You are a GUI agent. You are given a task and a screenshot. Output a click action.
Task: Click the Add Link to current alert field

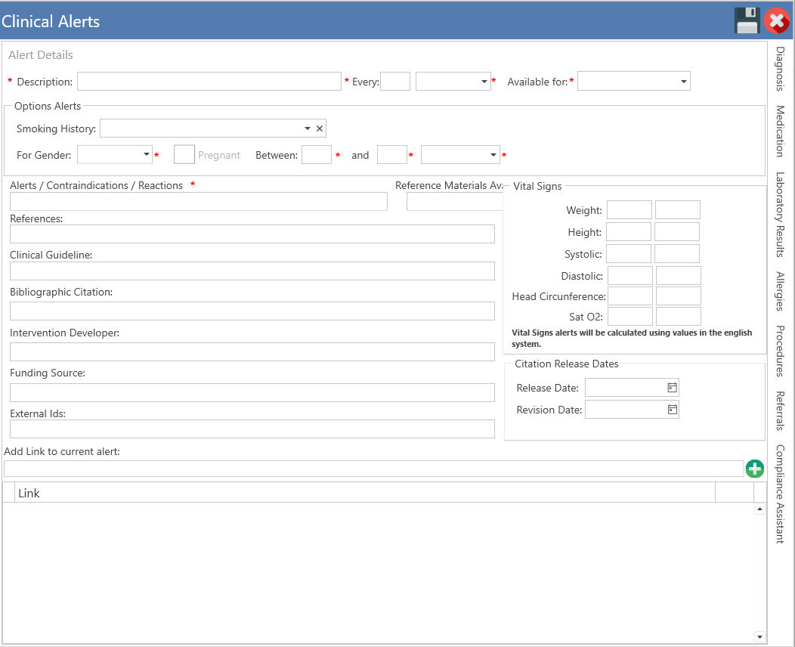[x=373, y=469]
